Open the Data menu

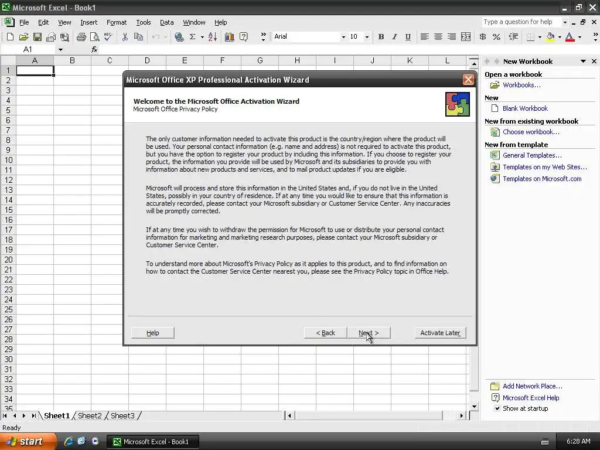tap(166, 22)
